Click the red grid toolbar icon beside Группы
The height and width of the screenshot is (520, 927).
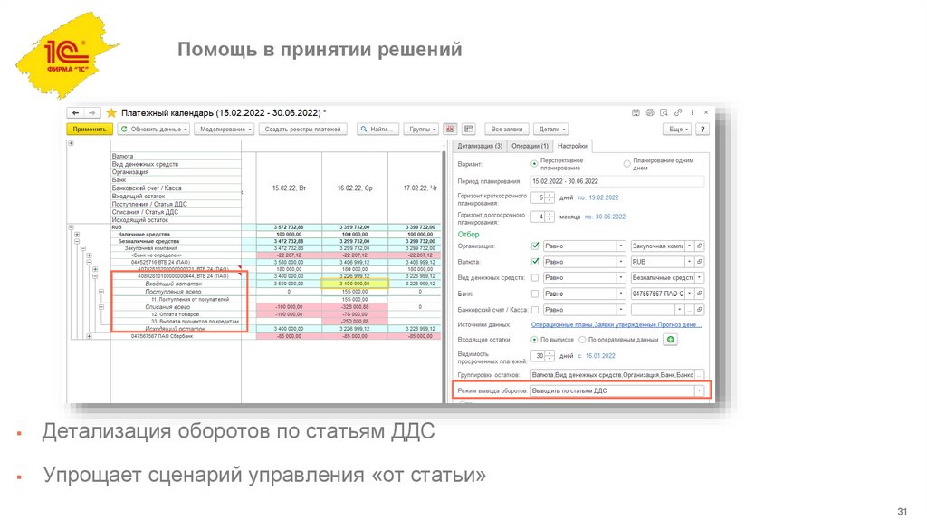451,129
